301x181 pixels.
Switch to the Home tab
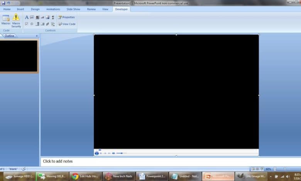pos(7,9)
